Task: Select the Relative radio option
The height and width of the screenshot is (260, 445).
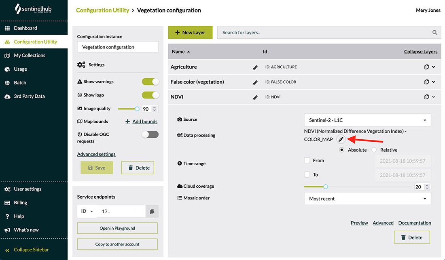Action: click(x=374, y=150)
